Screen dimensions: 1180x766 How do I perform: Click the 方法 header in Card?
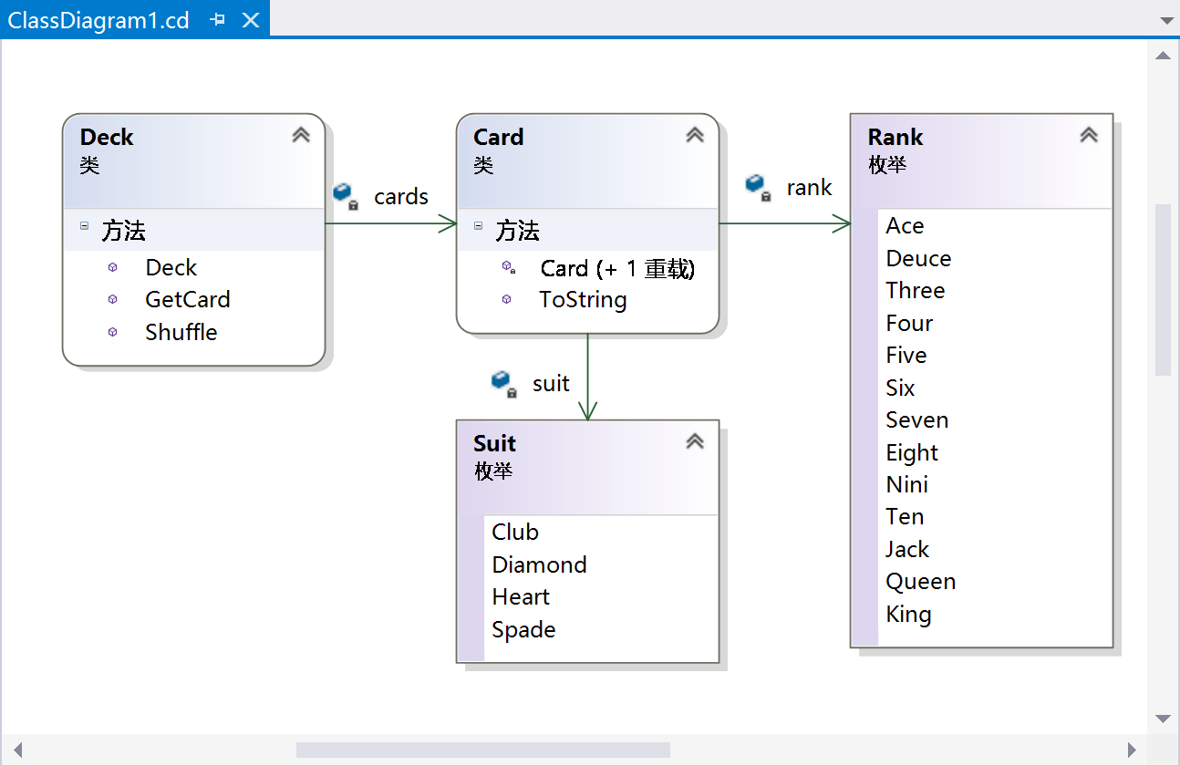point(517,231)
